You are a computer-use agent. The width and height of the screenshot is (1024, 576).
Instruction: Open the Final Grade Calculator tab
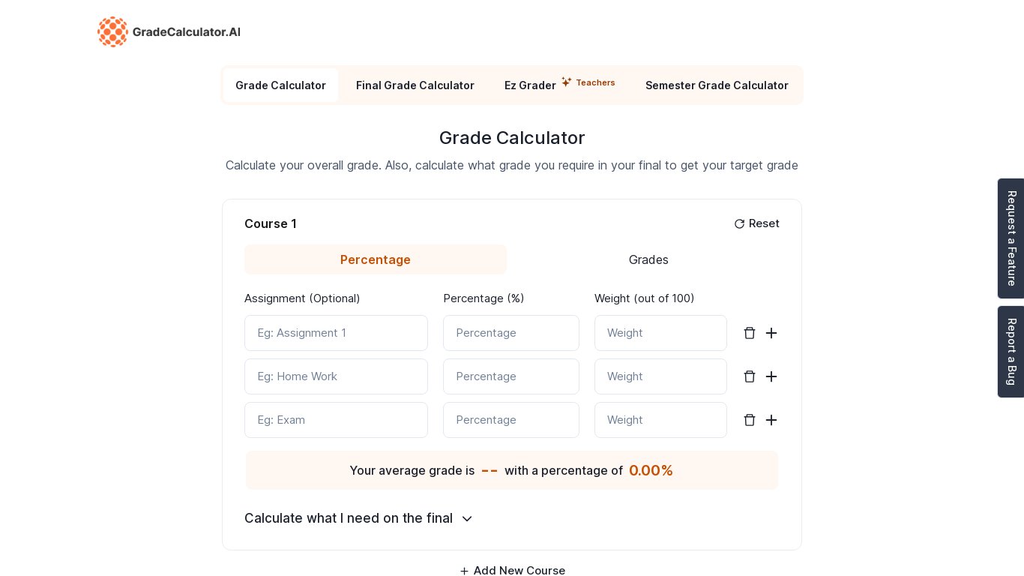pos(415,85)
